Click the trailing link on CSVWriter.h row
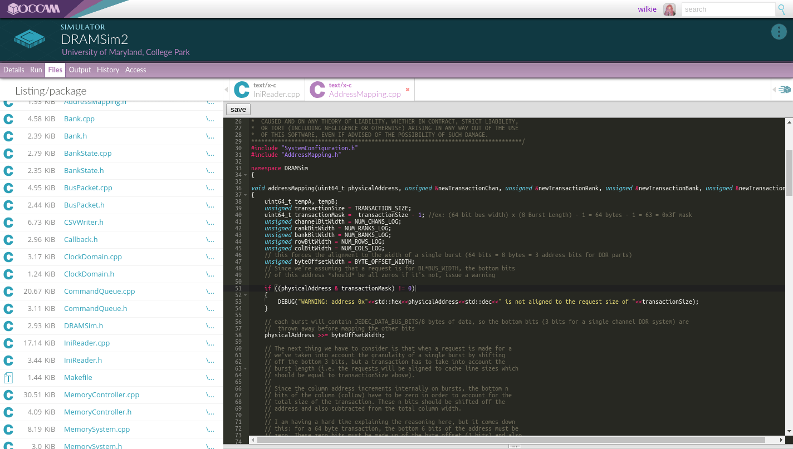793x449 pixels. point(210,222)
